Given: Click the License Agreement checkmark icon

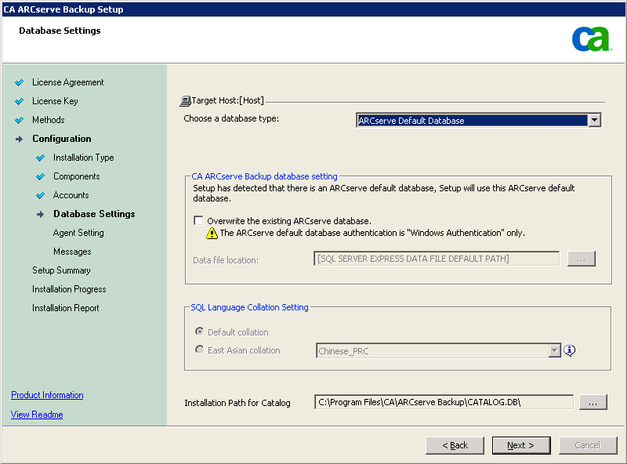Looking at the screenshot, I should [x=20, y=82].
